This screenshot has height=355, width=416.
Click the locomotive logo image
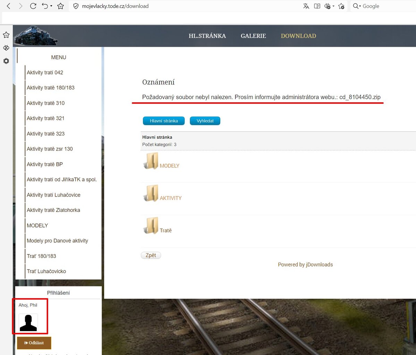click(35, 36)
